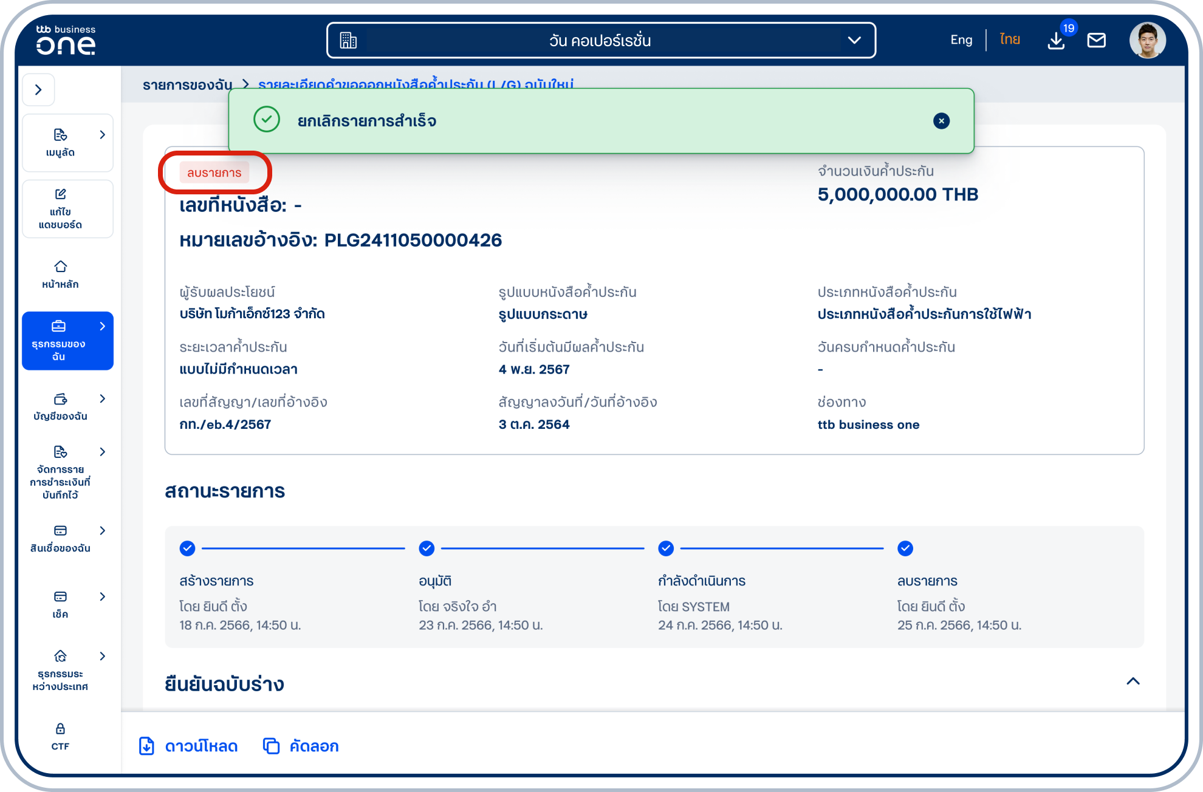Click the download notifications icon with badge 19

pyautogui.click(x=1057, y=40)
